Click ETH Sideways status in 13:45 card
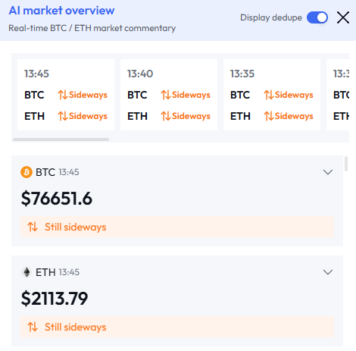The width and height of the screenshot is (356, 351). click(x=83, y=116)
